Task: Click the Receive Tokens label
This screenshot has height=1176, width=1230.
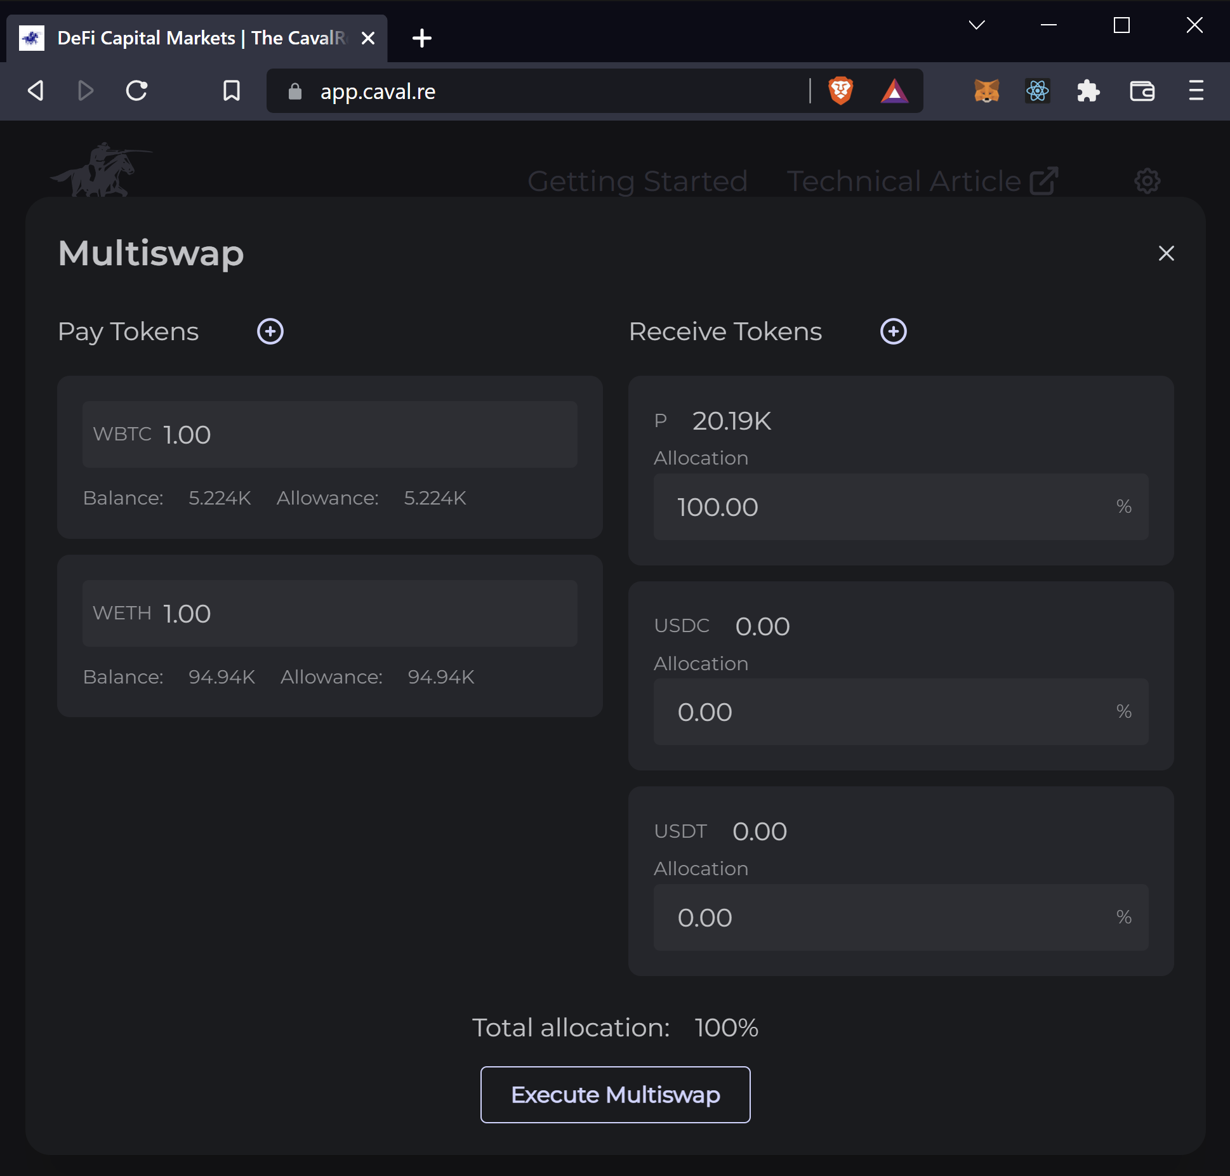Action: click(725, 332)
